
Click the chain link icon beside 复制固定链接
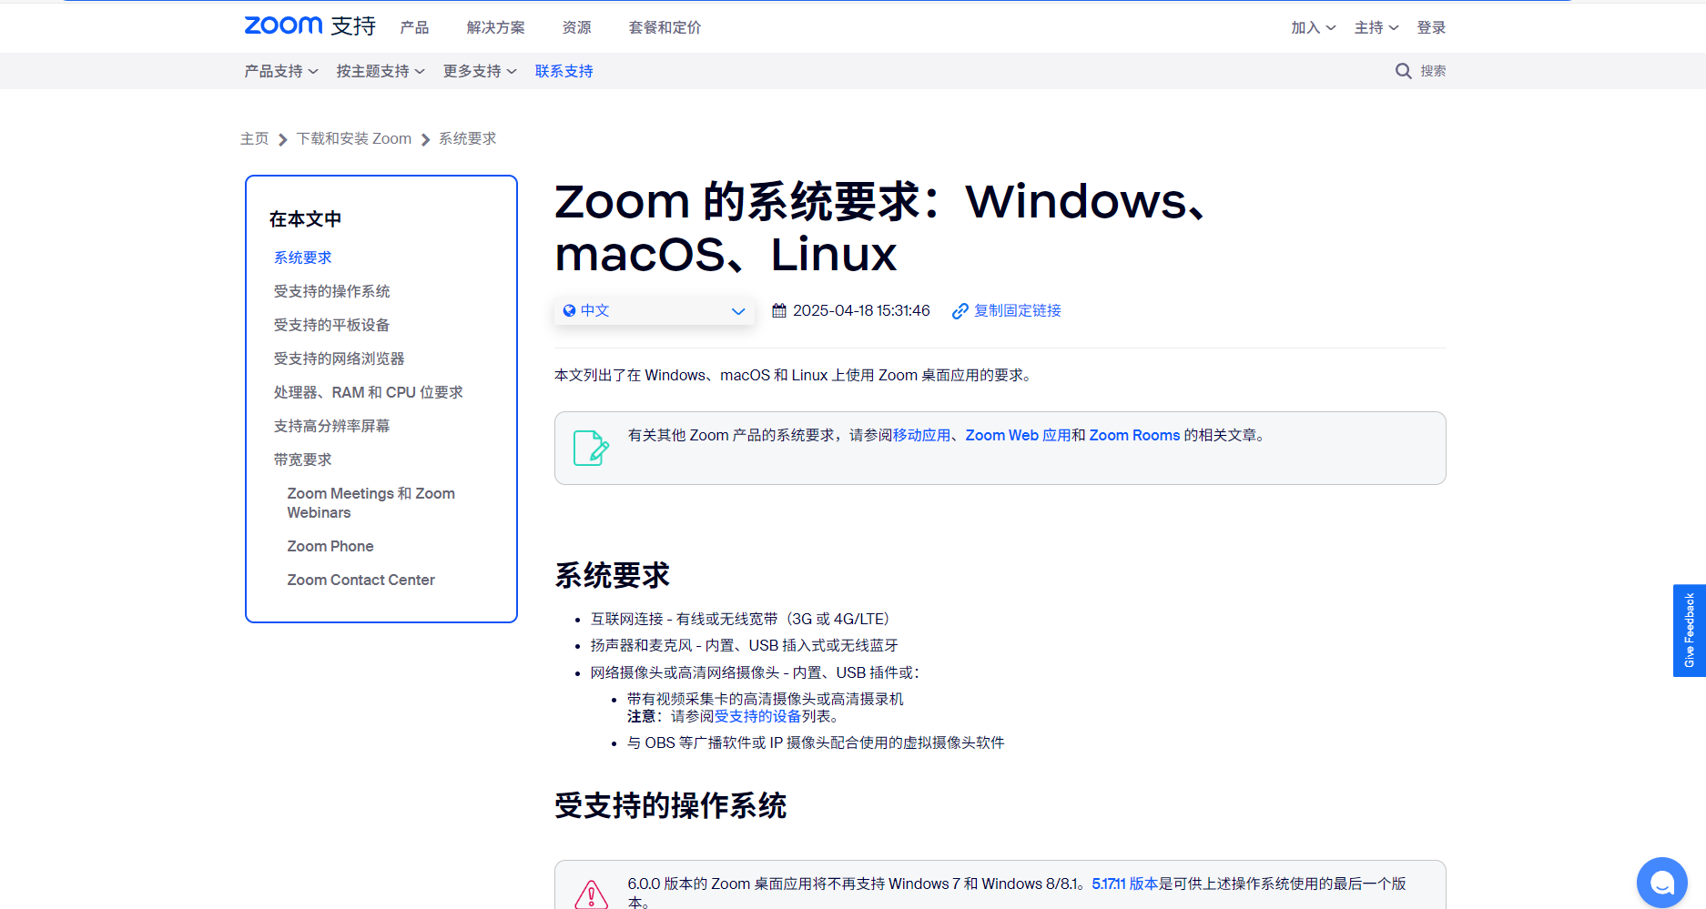(960, 311)
